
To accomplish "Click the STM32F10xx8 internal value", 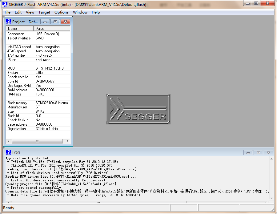I will (52, 103).
